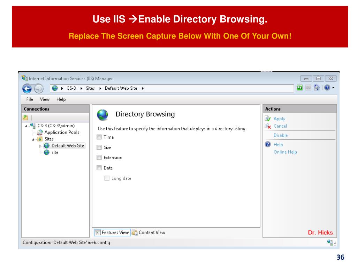Viewport: 357px width, 267px height.
Task: Enable the Time checkbox
Action: (99, 137)
